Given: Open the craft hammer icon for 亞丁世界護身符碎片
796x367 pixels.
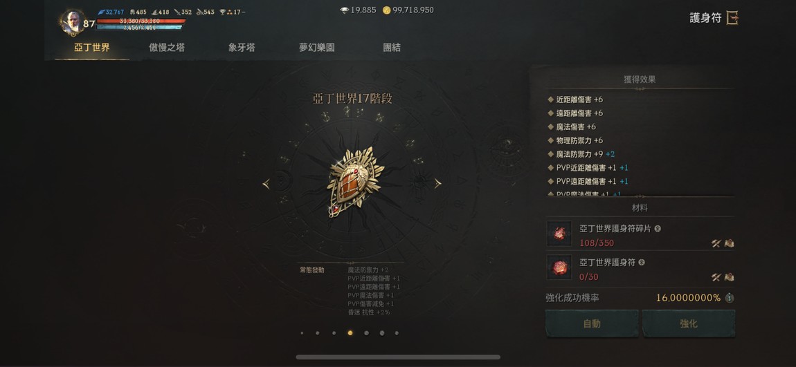Looking at the screenshot, I should [716, 243].
